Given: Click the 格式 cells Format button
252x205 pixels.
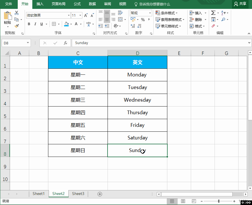Looking at the screenshot, I should (197, 26).
